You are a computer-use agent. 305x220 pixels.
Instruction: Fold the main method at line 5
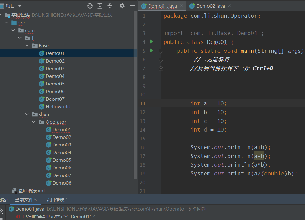pyautogui.click(x=161, y=51)
